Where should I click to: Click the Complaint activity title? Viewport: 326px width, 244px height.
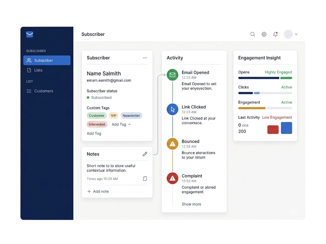coord(192,176)
